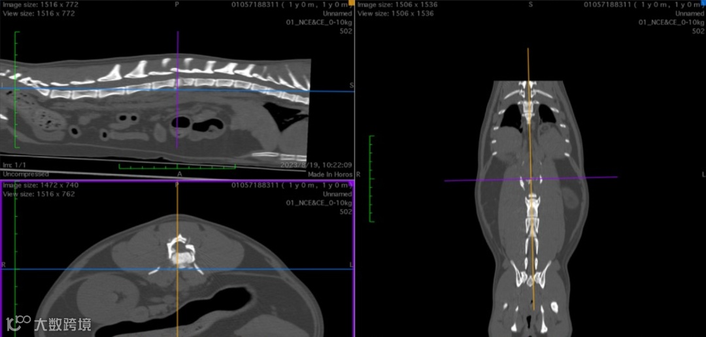Click the green vertical scale bar in sagittal view
706x337 pixels.
pos(16,89)
